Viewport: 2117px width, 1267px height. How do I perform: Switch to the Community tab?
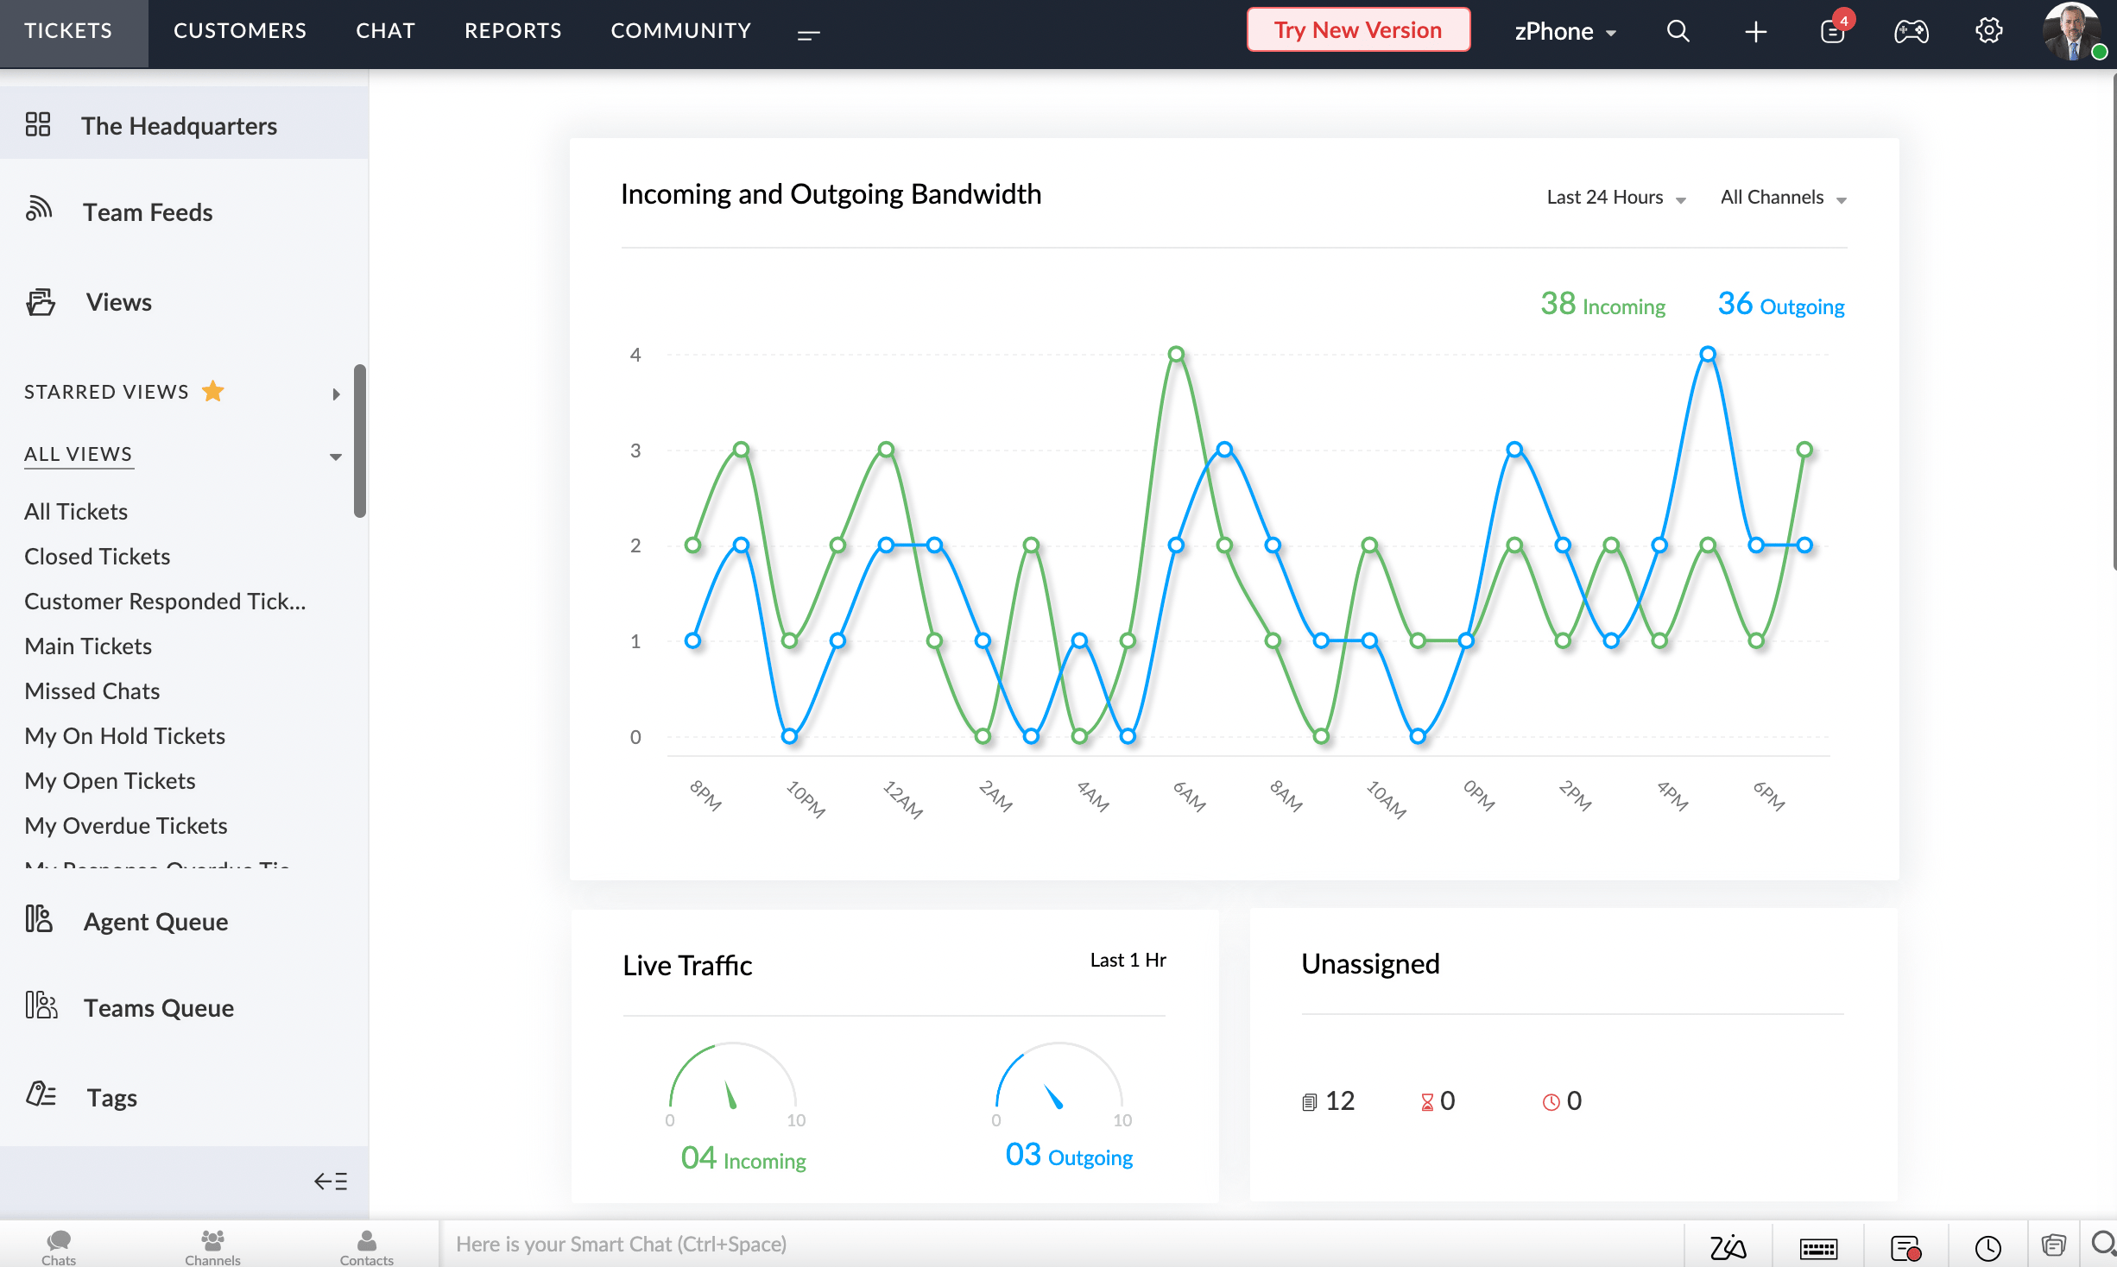[680, 31]
